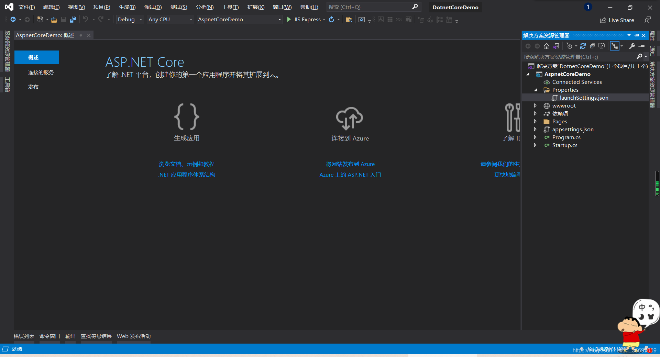Switch views icon in Solution Explorer toolbar
Viewport: 660px width, 357px height.
click(x=556, y=46)
